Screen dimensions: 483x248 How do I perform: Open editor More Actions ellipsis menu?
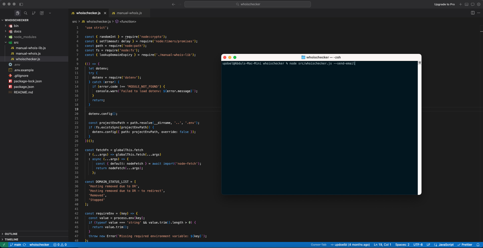479,13
